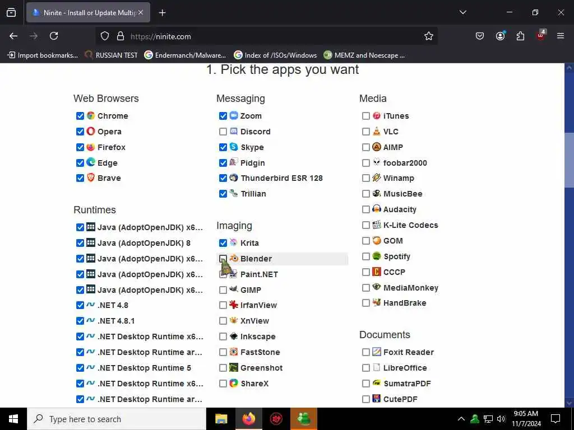This screenshot has height=430, width=574.
Task: Click the Audacity headphones icon
Action: 377,209
